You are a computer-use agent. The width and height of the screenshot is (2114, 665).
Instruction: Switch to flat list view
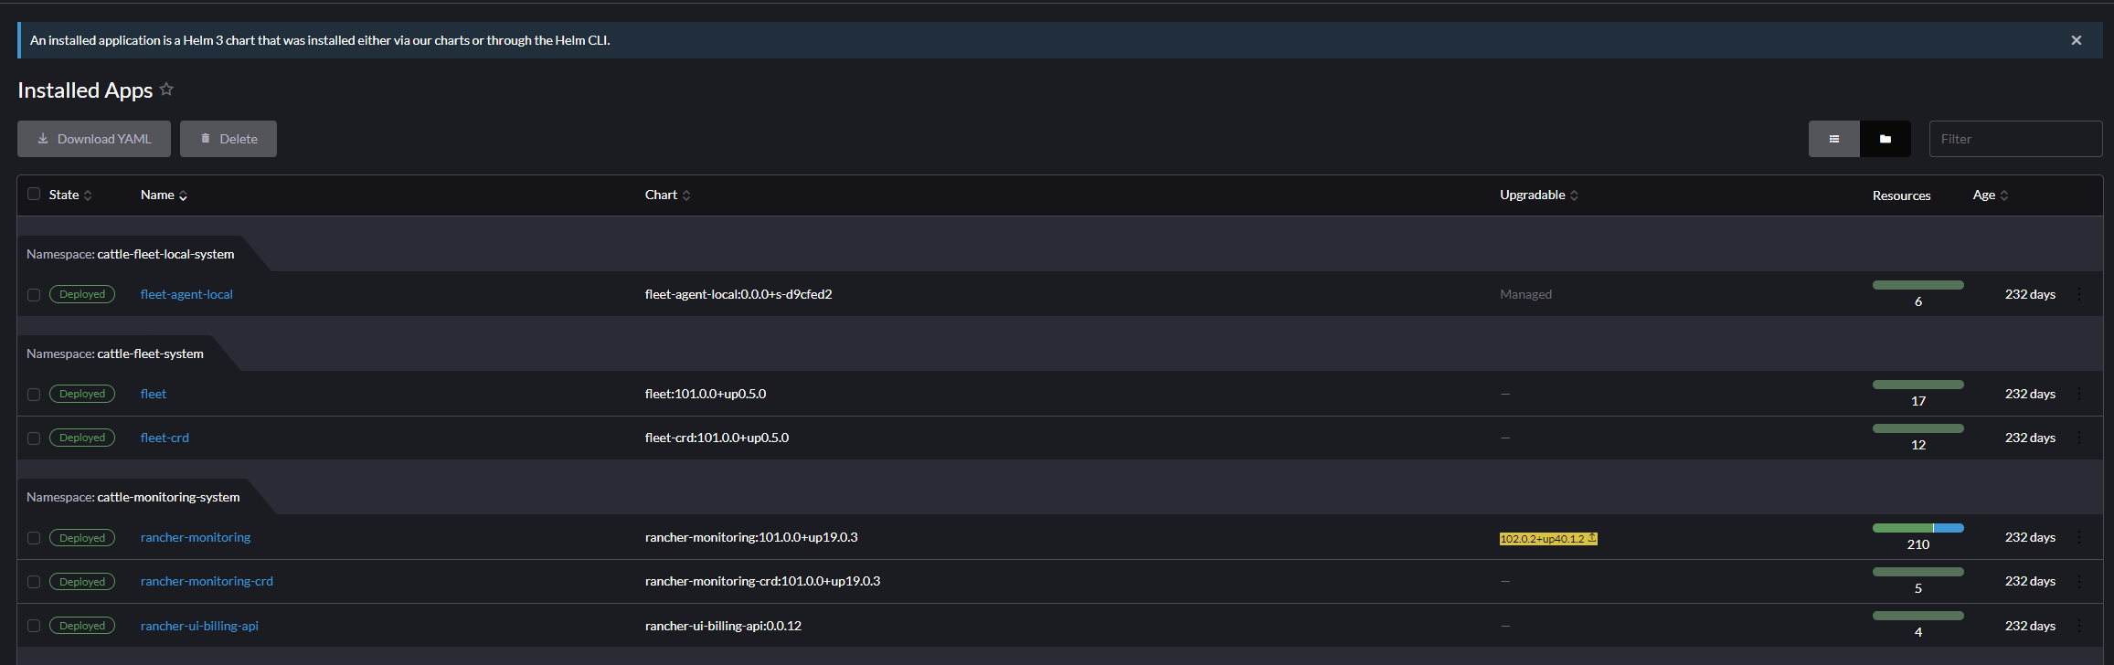1833,139
